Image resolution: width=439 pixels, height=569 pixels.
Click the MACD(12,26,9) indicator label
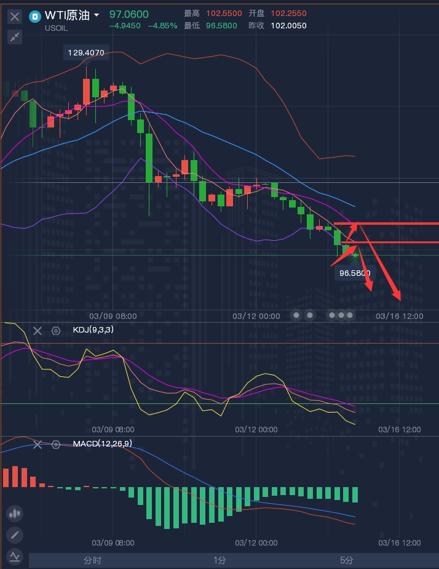pos(103,443)
